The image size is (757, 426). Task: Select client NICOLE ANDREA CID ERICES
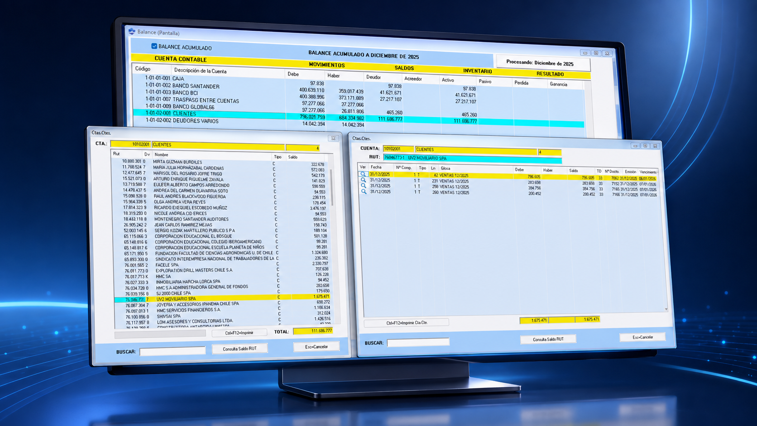click(222, 213)
